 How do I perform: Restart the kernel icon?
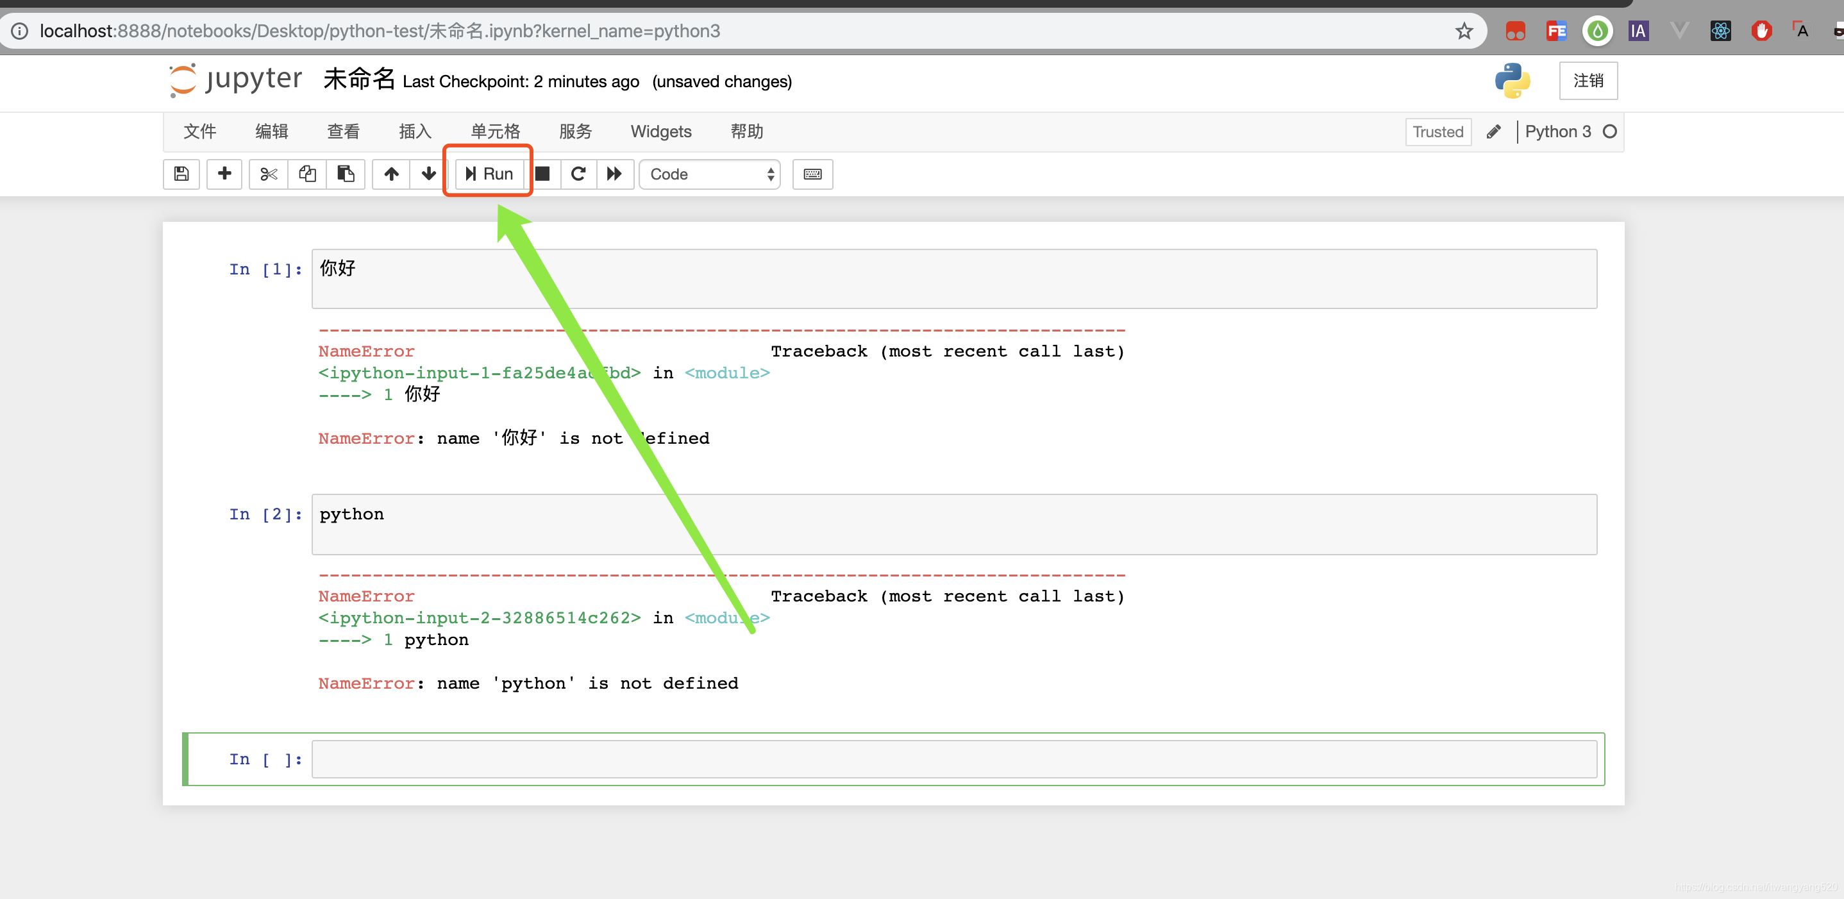[578, 174]
